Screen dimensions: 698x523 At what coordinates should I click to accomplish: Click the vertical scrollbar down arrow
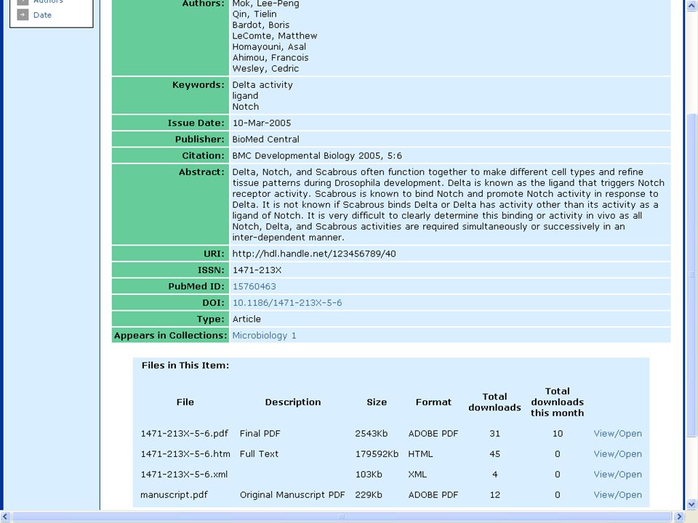coord(691,504)
